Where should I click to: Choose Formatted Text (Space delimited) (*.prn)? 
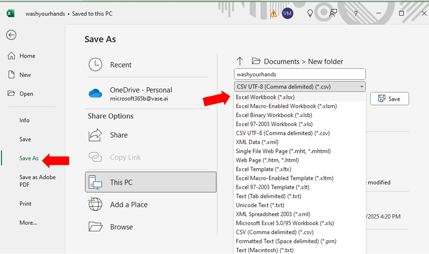pyautogui.click(x=300, y=241)
